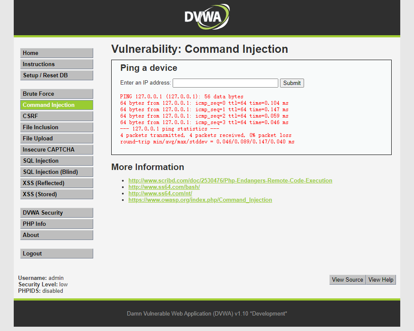414x331 pixels.
Task: Navigate to File Inclusion
Action: click(56, 128)
